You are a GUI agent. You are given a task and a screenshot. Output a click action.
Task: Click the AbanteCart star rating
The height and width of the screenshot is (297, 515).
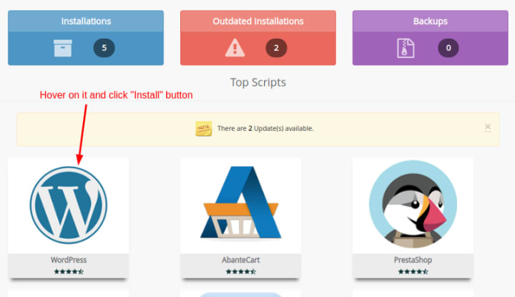241,272
